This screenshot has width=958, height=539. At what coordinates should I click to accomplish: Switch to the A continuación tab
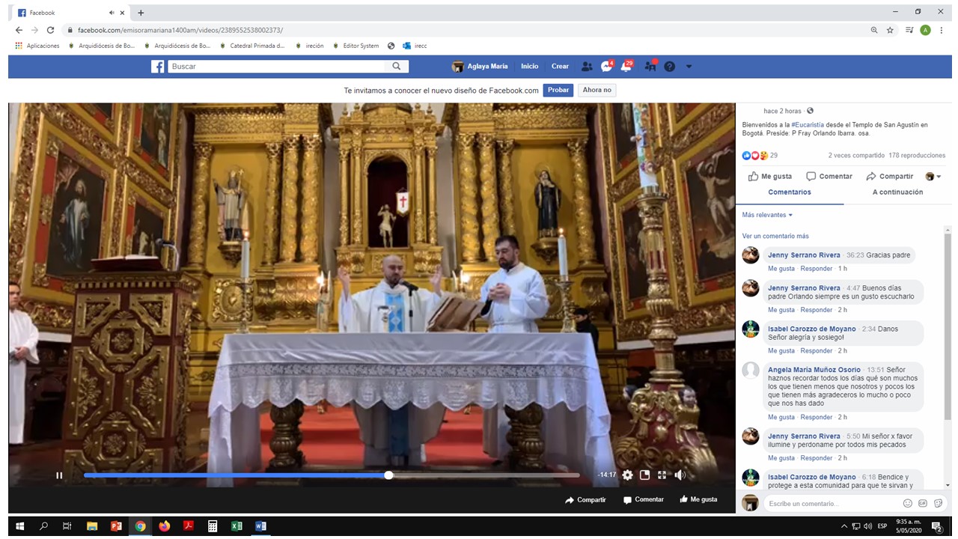point(897,192)
